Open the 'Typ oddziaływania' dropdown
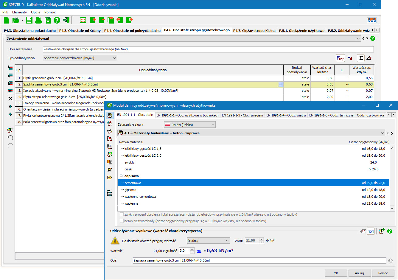This screenshot has height=280, width=398. 80,58
